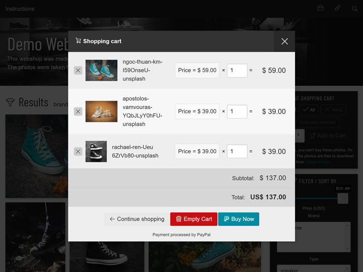This screenshot has width=363, height=272.
Task: Open the search icon in top bar
Action: point(354,9)
